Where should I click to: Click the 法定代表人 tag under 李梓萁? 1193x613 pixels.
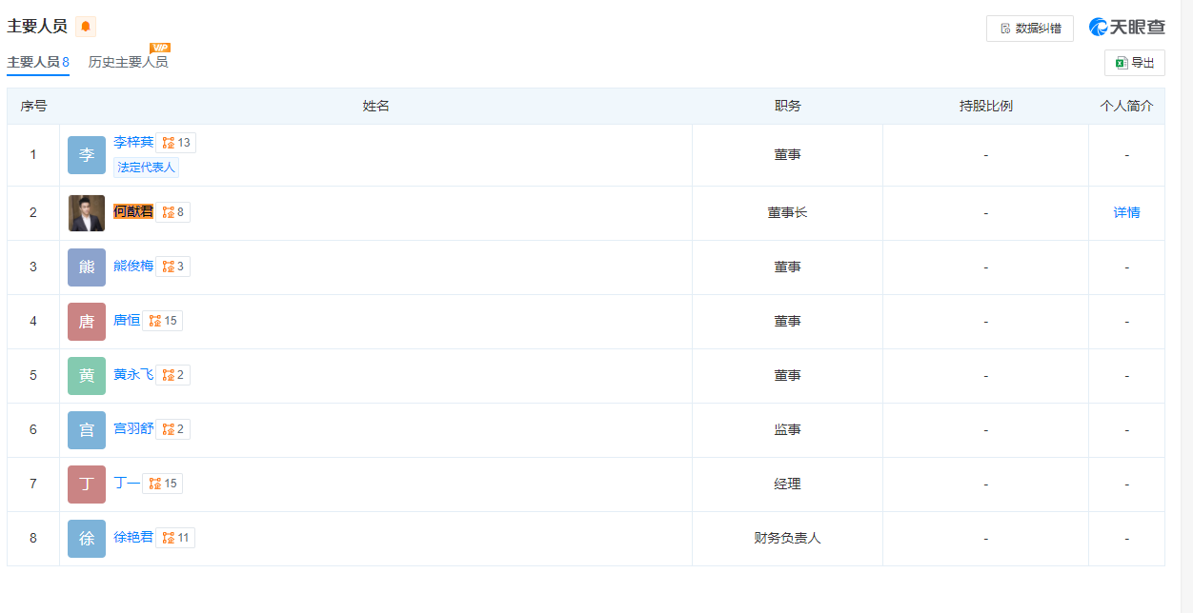click(146, 168)
